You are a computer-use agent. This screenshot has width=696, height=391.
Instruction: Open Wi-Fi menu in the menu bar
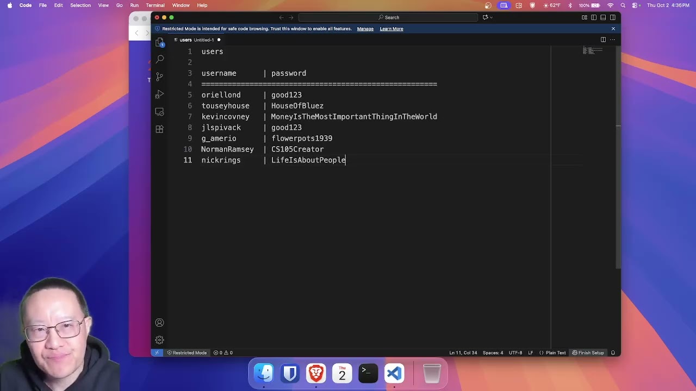[x=610, y=5]
